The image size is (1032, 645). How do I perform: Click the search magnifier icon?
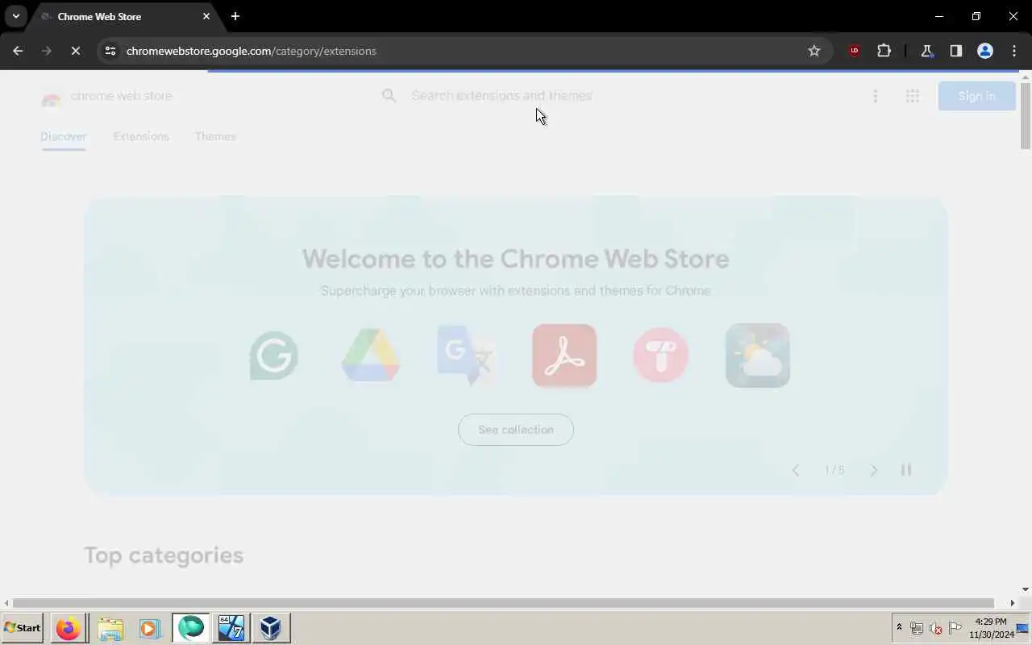(389, 96)
